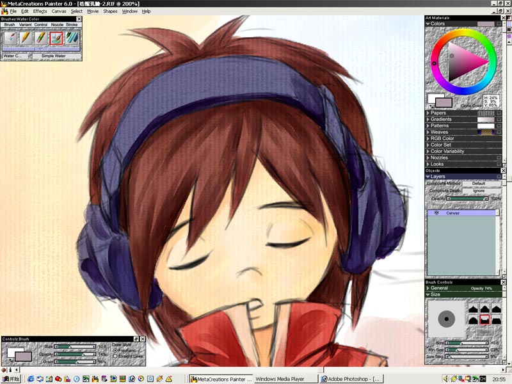
Task: Click the Weaves preview swatch
Action: pos(486,132)
